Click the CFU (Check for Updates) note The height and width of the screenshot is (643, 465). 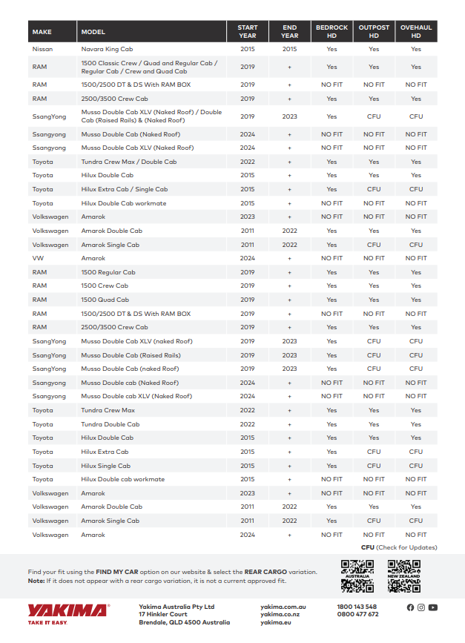tap(399, 547)
